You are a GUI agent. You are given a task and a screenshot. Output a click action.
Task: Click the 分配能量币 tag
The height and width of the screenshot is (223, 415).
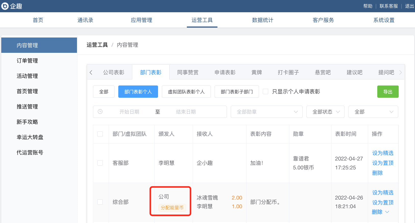tap(172, 207)
